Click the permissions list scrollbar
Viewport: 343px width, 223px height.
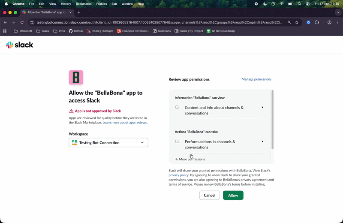point(273,119)
